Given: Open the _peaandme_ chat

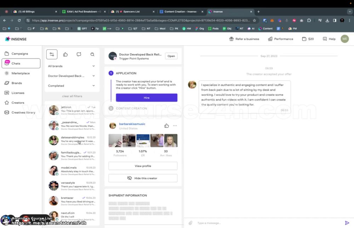Looking at the screenshot, I should coord(72,125).
